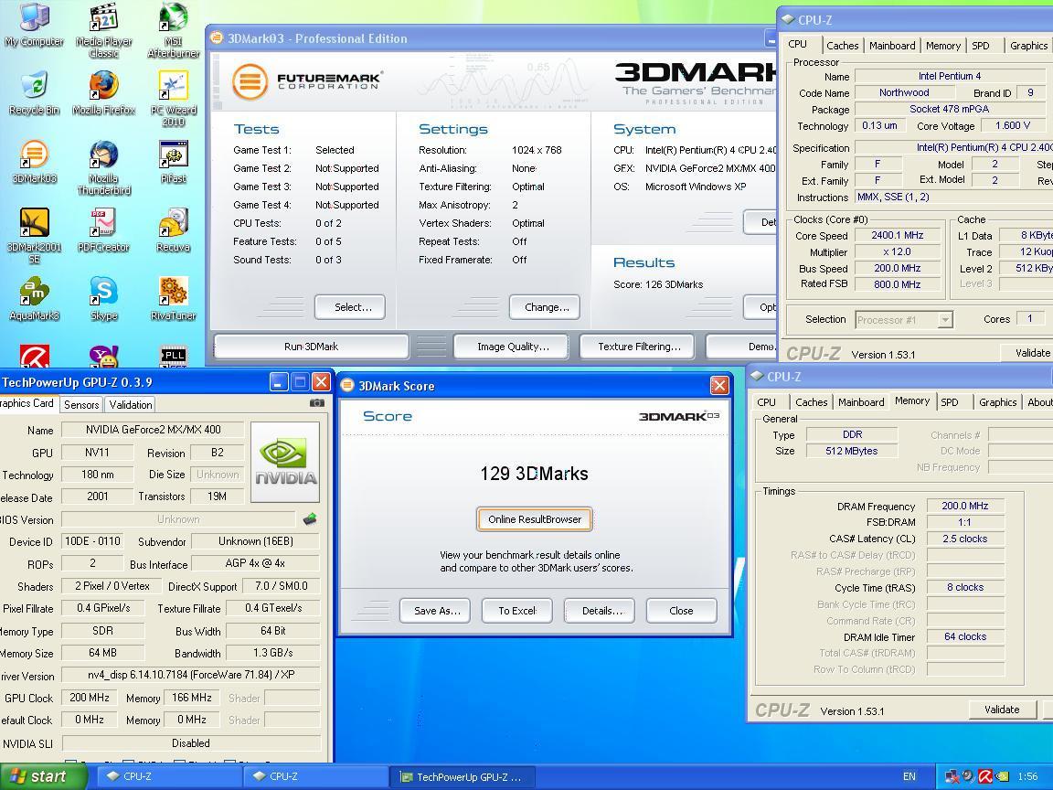This screenshot has width=1053, height=790.
Task: Launch PDFCreator desktop shortcut
Action: [103, 230]
